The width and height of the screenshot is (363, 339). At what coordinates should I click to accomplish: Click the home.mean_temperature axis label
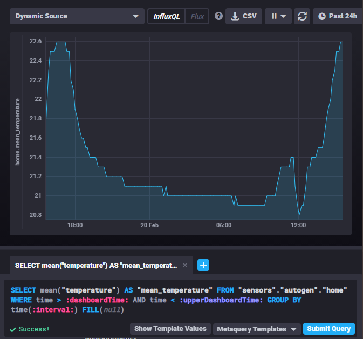click(18, 132)
